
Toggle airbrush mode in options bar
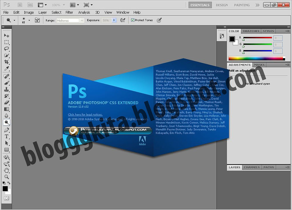click(x=123, y=20)
